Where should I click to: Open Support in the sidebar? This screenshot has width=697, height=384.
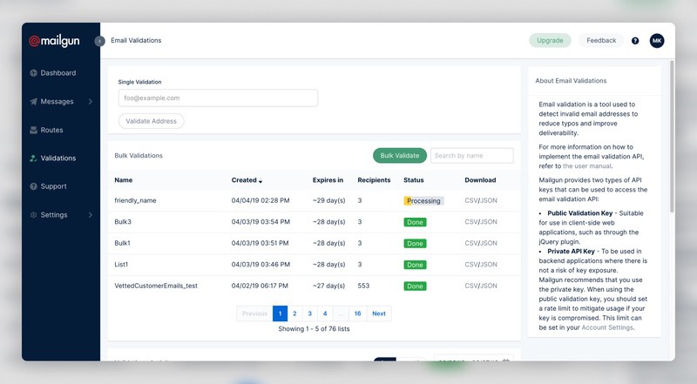tap(53, 186)
